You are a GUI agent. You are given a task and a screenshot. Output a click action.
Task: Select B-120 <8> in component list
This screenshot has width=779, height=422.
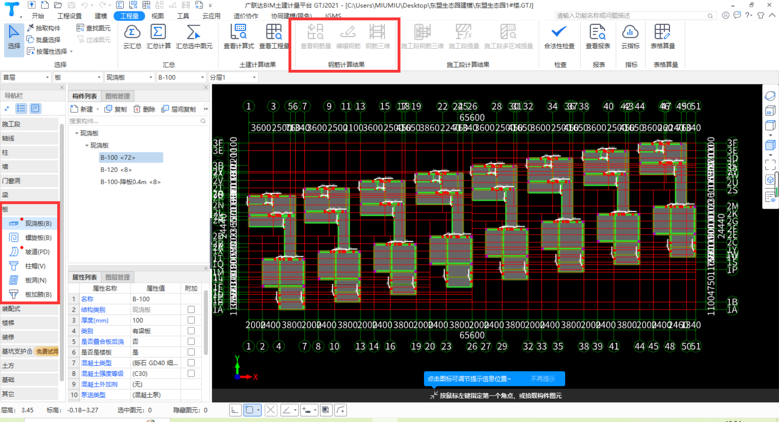click(116, 170)
